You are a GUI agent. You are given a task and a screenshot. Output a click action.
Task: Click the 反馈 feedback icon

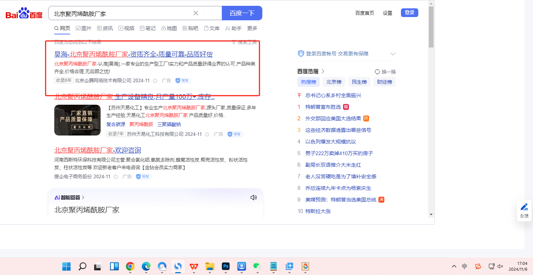(x=524, y=211)
